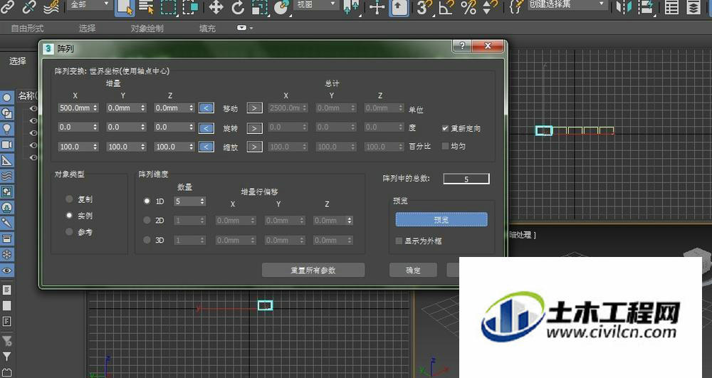Enable Select and Manipulate mode

point(377,7)
